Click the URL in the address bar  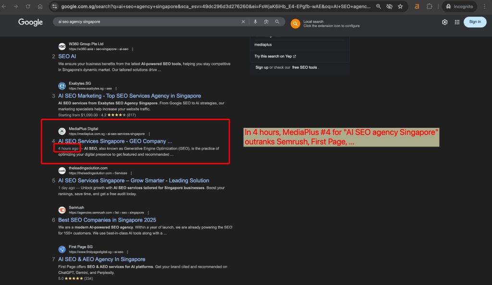tap(216, 6)
